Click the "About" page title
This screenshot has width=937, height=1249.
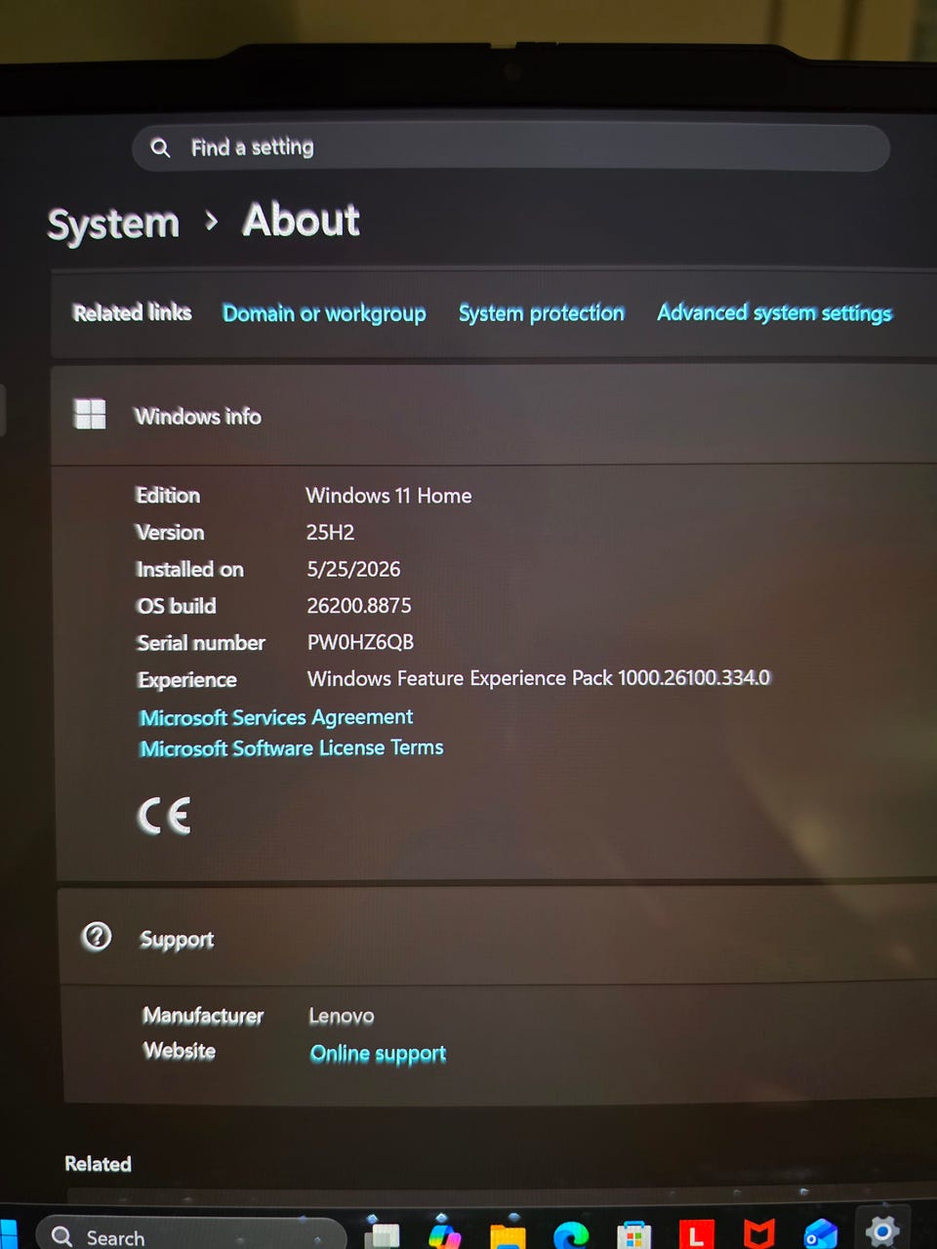[302, 220]
